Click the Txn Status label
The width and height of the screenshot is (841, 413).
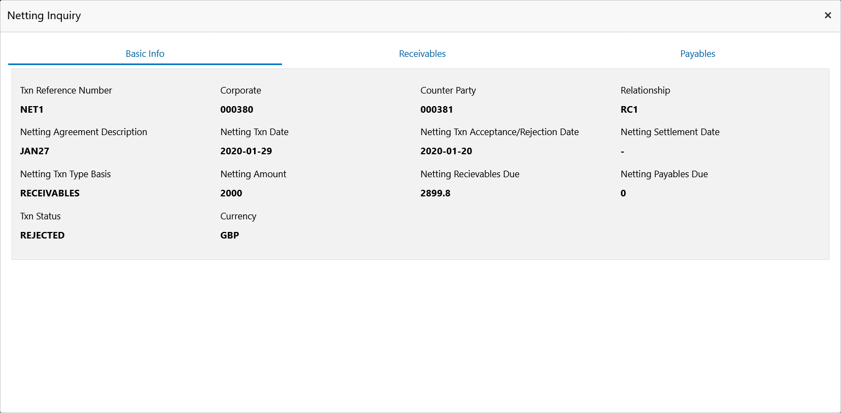coord(41,216)
